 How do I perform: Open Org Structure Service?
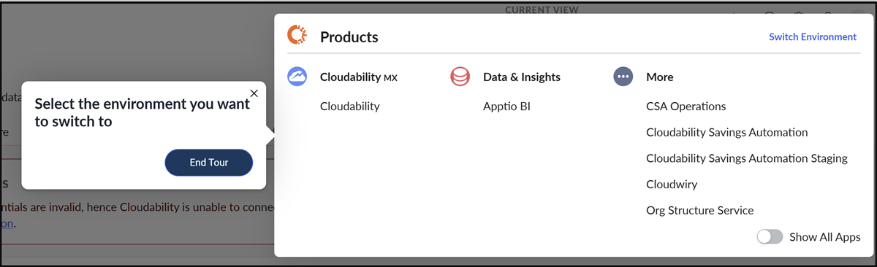pos(700,211)
